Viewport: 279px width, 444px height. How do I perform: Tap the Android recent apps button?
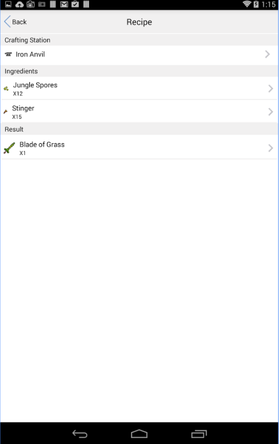[199, 434]
